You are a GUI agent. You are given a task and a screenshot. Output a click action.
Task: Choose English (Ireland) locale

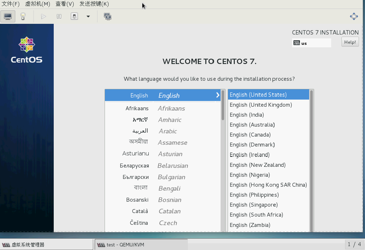[269, 155]
